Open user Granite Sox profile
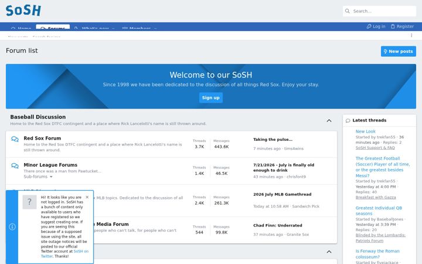Screen dimensions: 422x264 (298, 235)
